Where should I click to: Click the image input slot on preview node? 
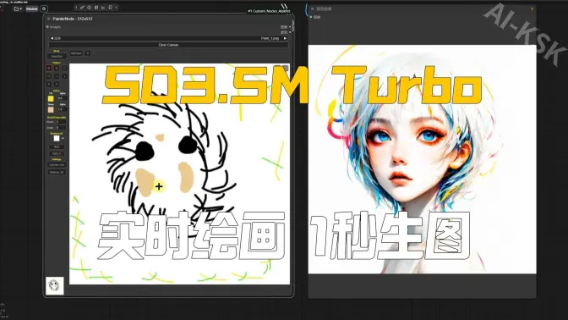(311, 17)
